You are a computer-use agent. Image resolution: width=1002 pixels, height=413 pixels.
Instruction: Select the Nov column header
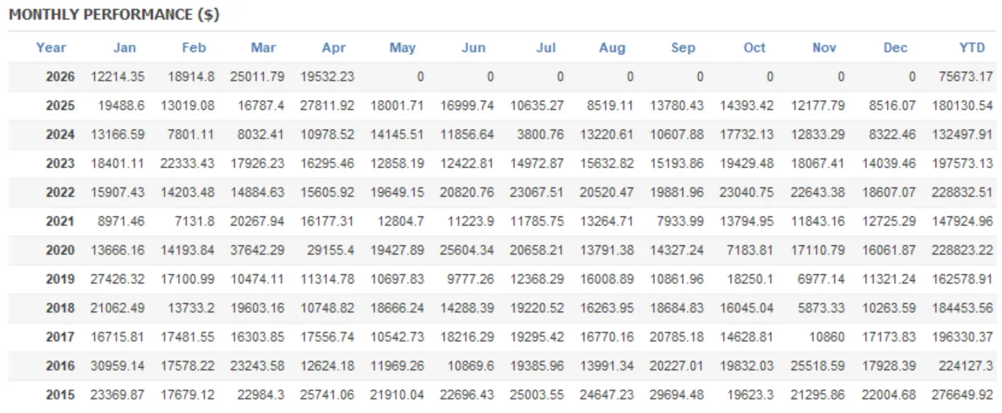coord(824,47)
